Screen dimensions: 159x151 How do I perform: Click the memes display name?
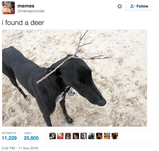[x=26, y=6]
